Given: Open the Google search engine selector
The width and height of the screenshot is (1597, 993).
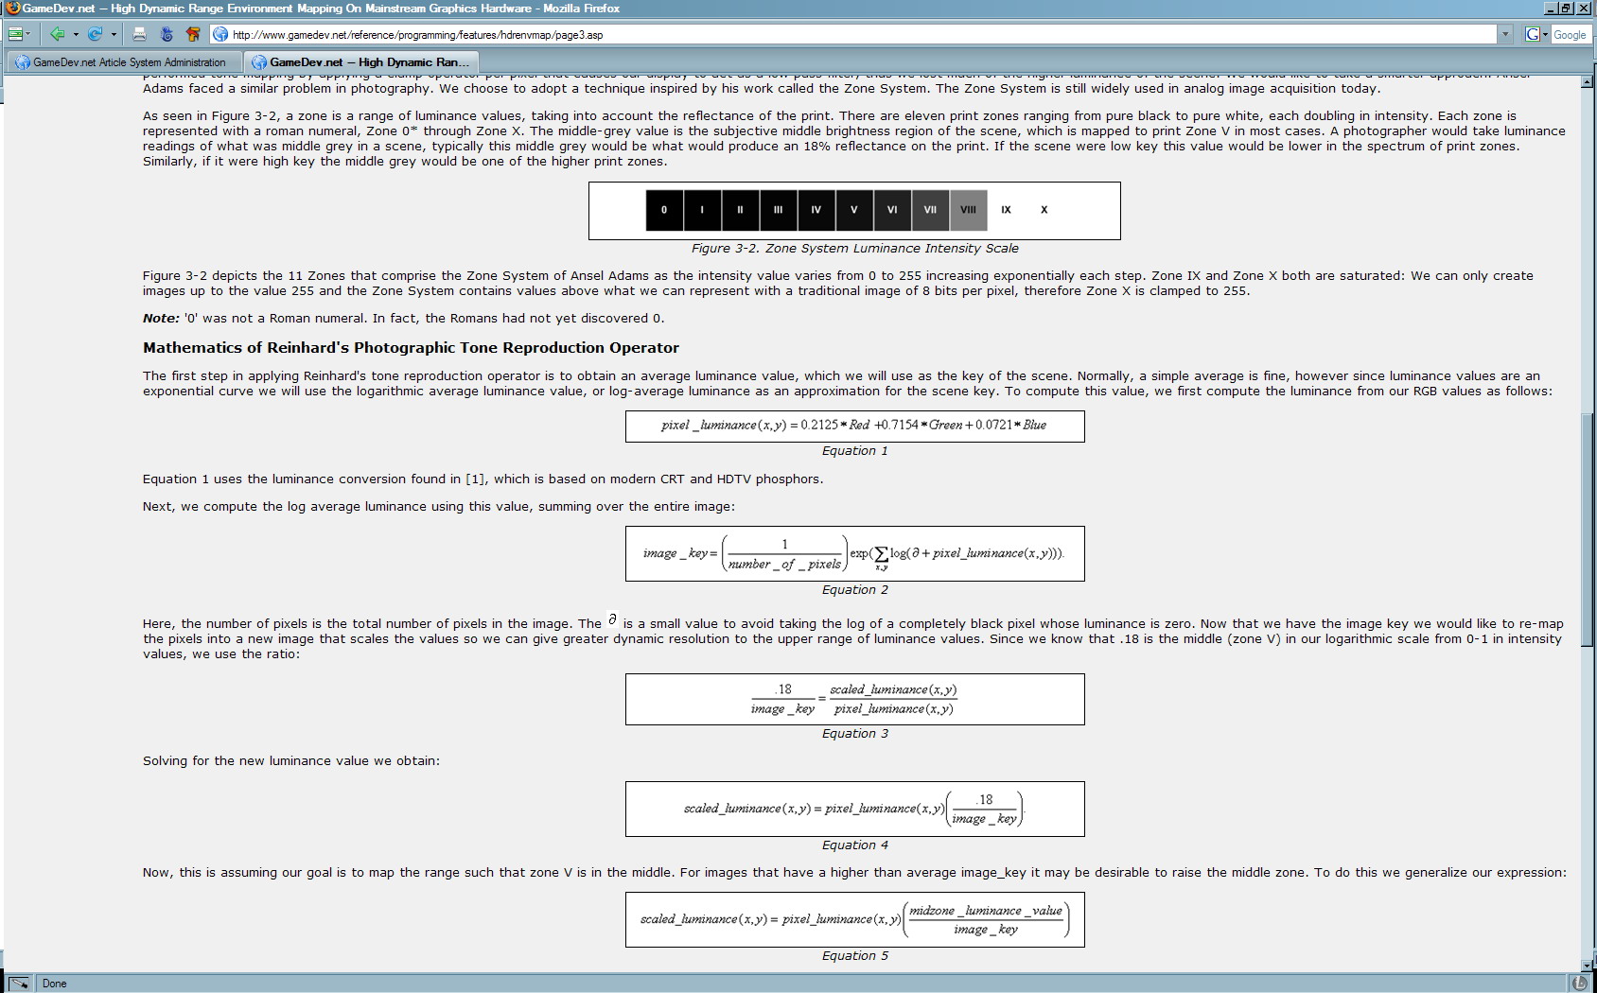Looking at the screenshot, I should pos(1536,34).
